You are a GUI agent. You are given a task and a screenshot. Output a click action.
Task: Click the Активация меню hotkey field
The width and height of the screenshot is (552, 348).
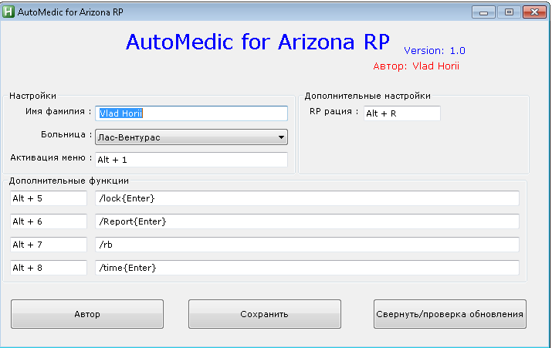point(191,160)
